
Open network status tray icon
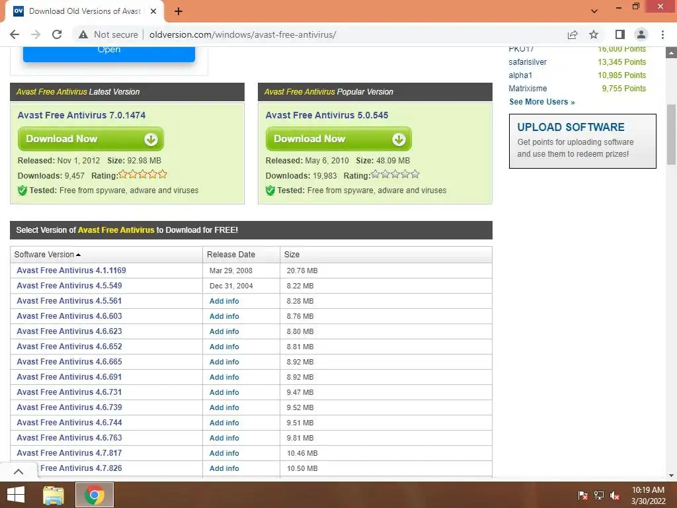click(x=598, y=495)
